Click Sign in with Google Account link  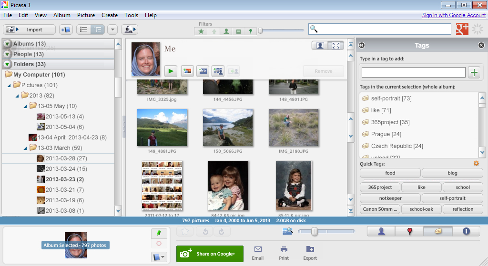tap(454, 15)
